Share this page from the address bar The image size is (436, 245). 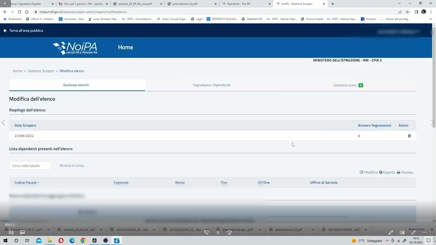[400, 12]
